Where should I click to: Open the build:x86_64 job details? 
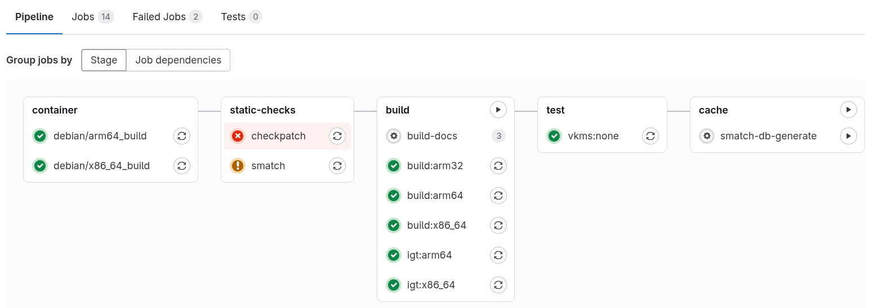[x=436, y=225]
